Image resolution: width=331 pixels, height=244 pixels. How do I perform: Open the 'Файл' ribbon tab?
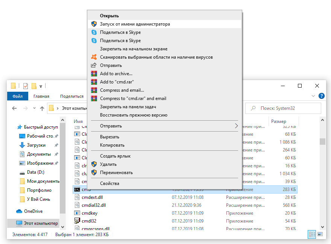click(x=18, y=96)
